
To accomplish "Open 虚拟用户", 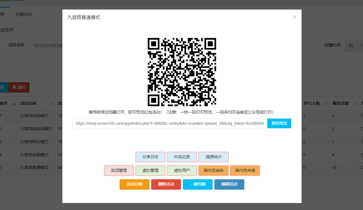I will 182,171.
